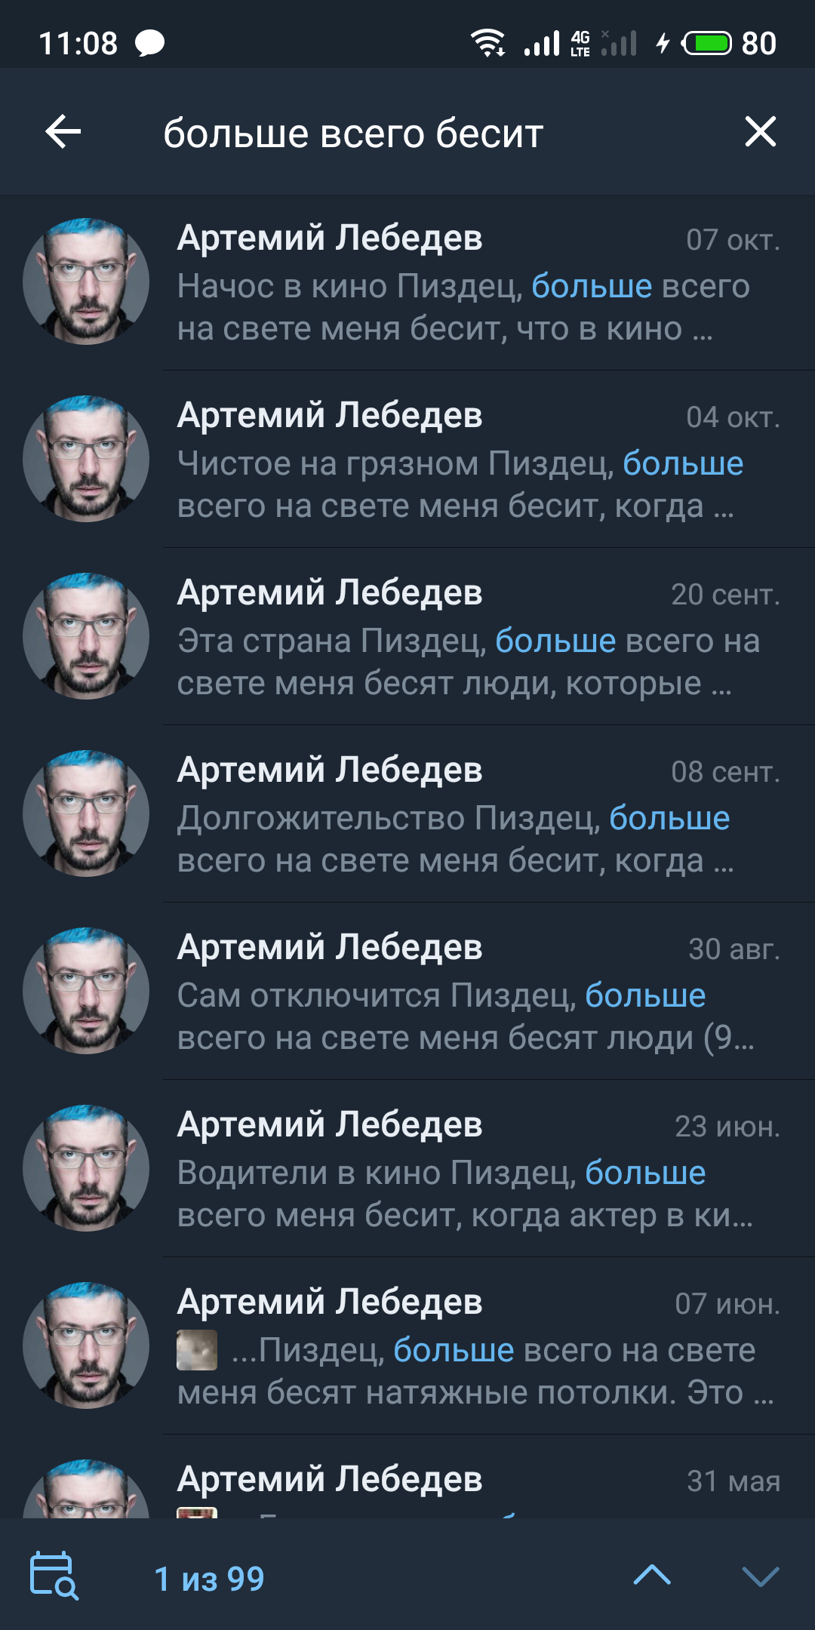Tap the messaging notification icon in status bar
The image size is (815, 1630).
pos(149,43)
